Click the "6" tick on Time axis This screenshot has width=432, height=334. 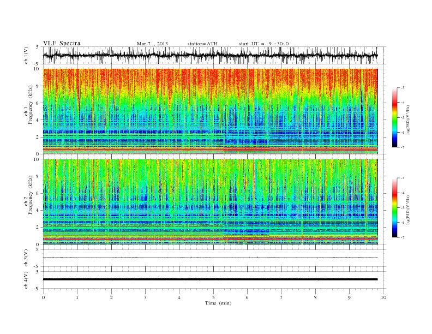(x=247, y=297)
